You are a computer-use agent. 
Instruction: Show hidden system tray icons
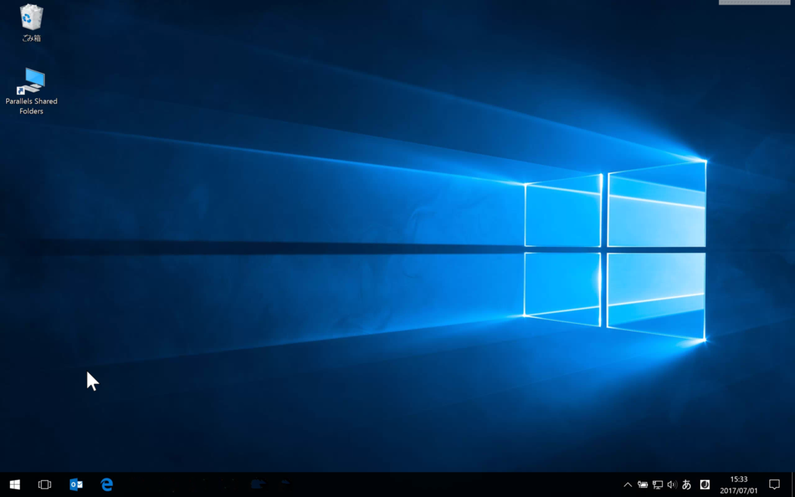627,485
